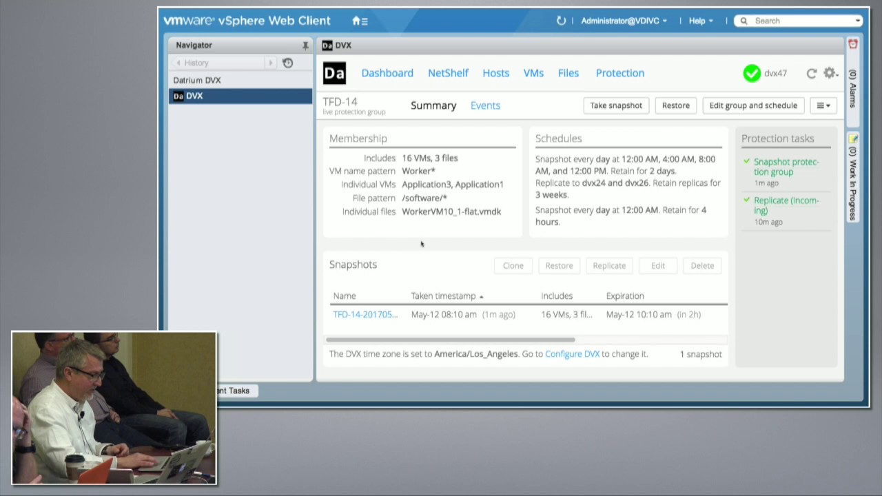The image size is (882, 496).
Task: Switch to the Summary sub-tab
Action: pyautogui.click(x=433, y=105)
